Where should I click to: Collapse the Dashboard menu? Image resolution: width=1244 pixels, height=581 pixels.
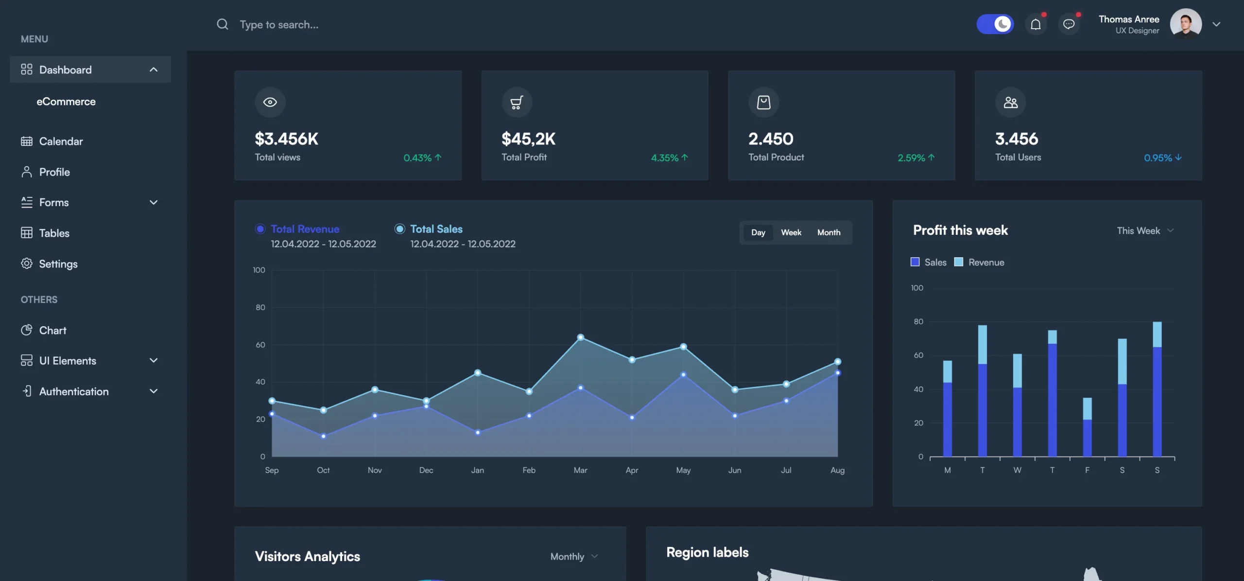(154, 69)
